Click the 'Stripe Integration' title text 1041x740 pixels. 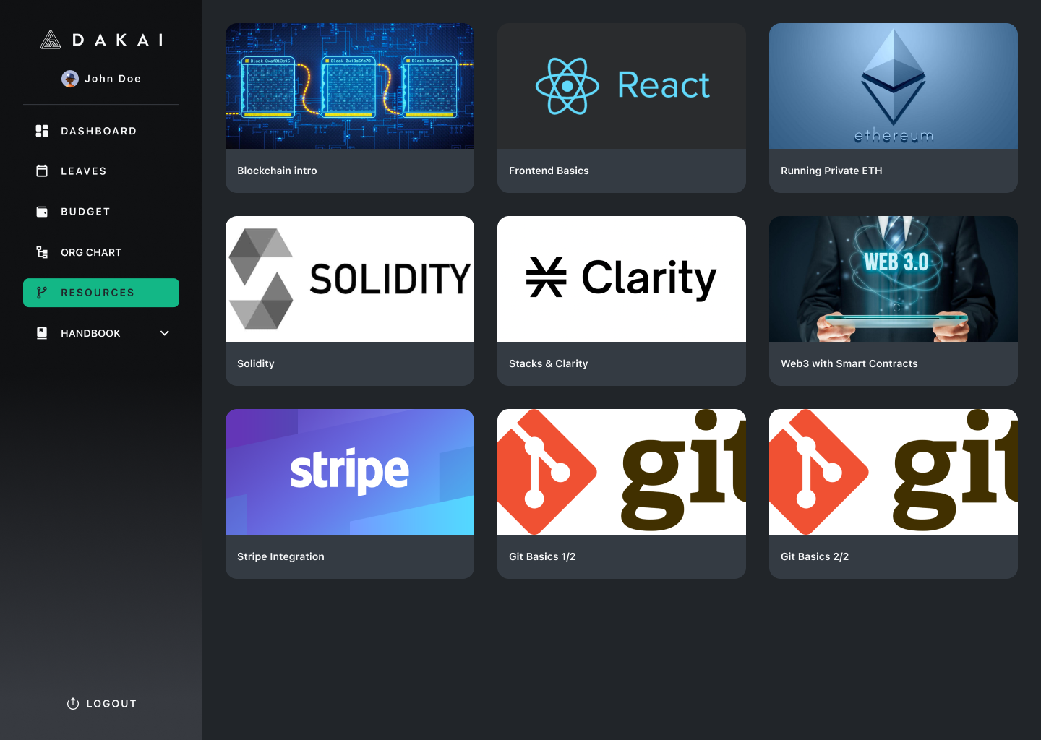[x=280, y=556]
